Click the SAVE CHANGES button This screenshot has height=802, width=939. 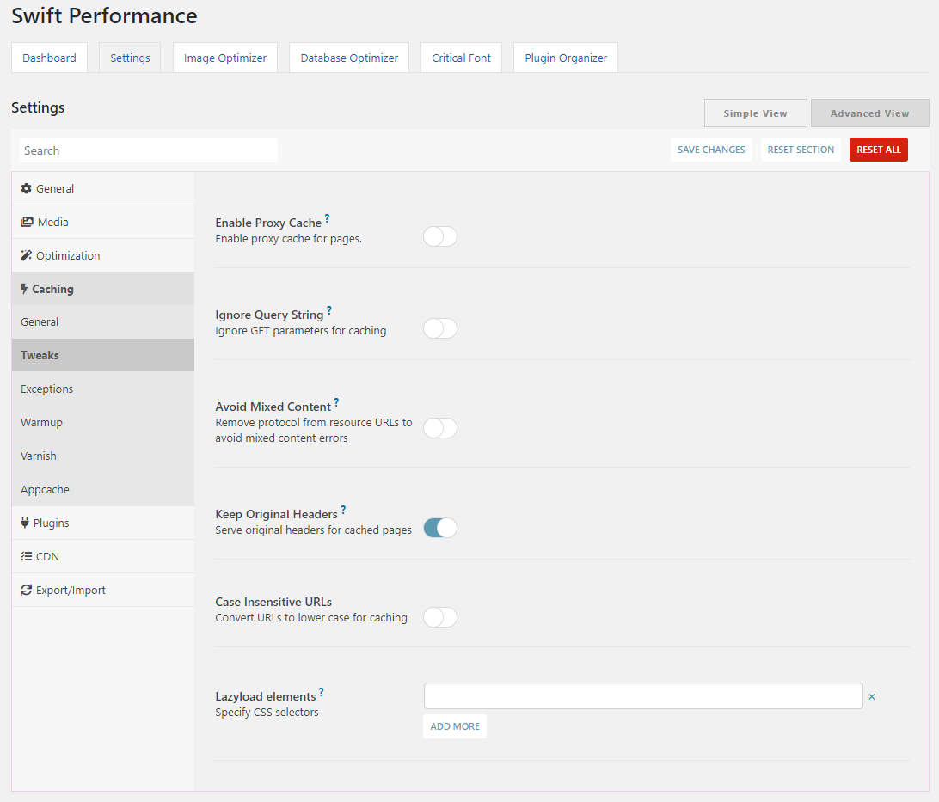(x=711, y=150)
